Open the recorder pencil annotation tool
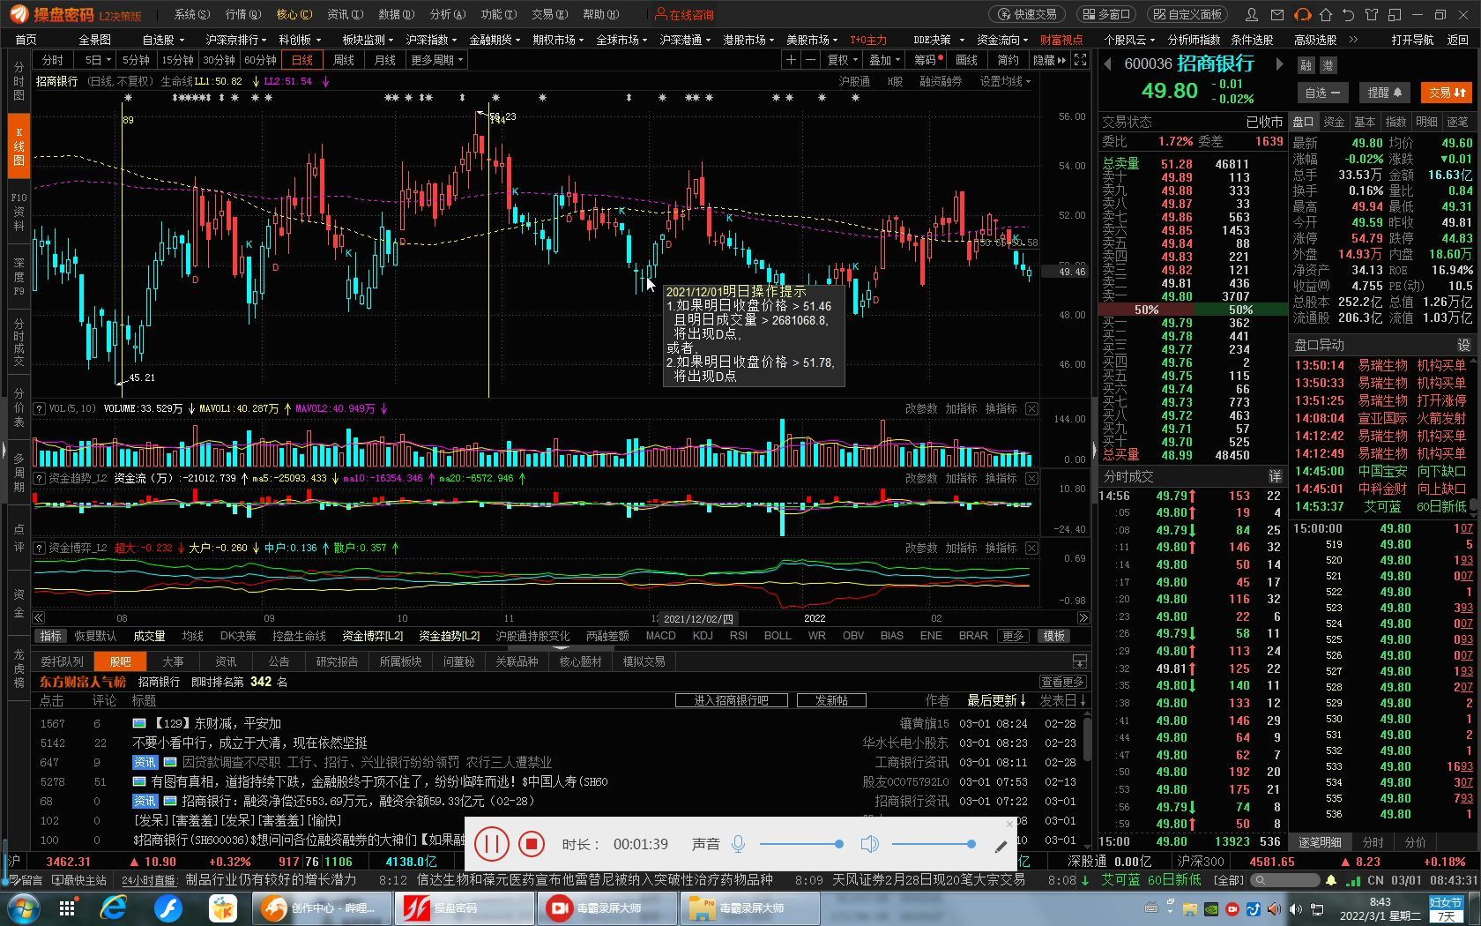 point(1001,847)
